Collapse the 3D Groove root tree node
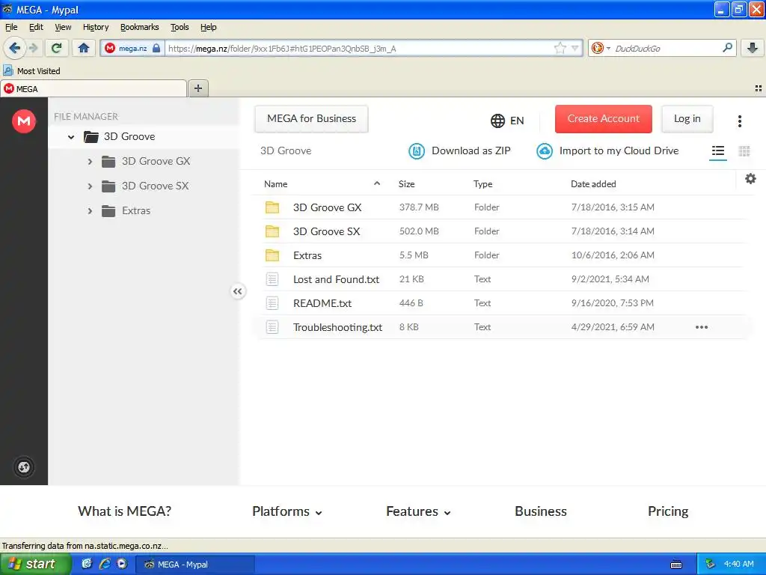This screenshot has width=766, height=575. click(x=71, y=137)
